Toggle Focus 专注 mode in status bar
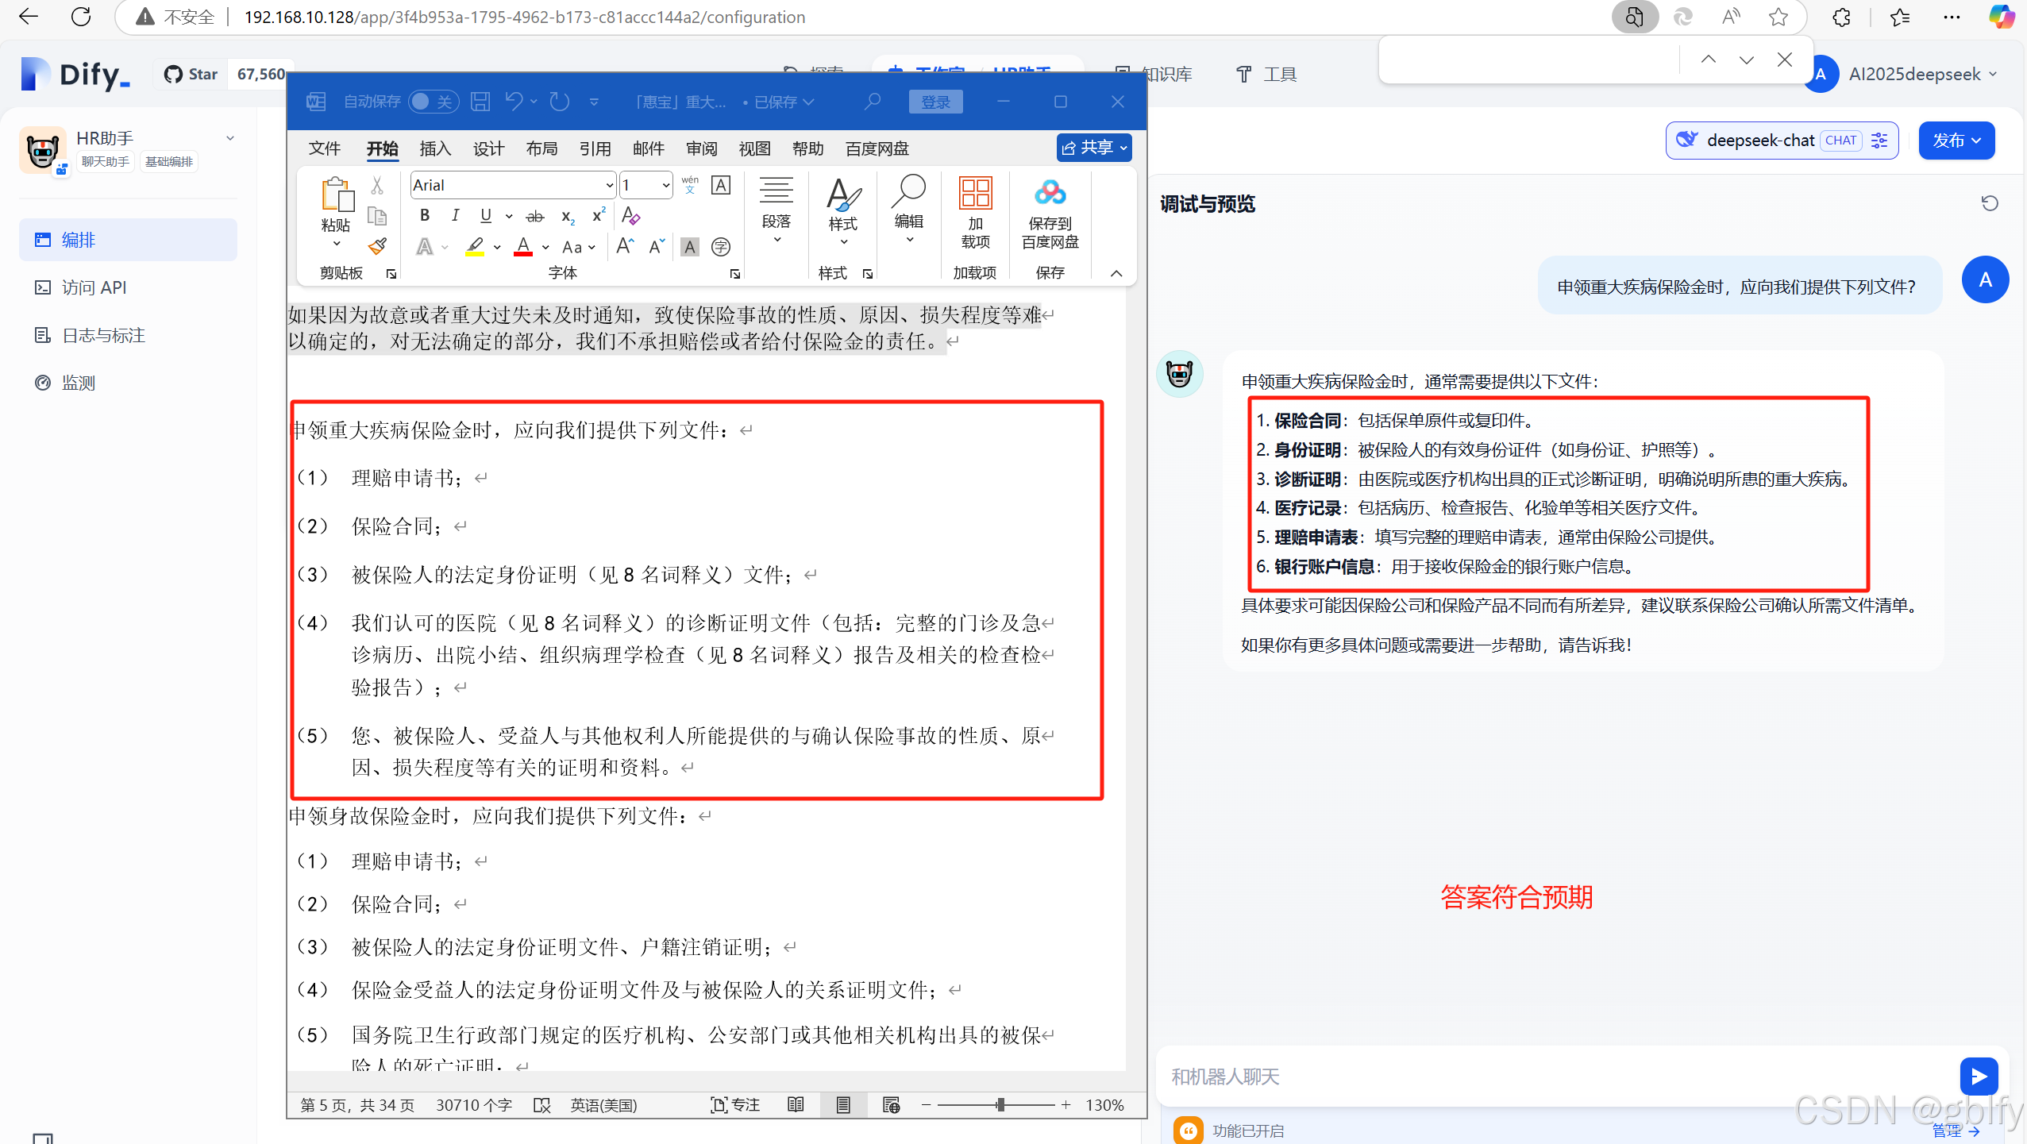 tap(735, 1104)
